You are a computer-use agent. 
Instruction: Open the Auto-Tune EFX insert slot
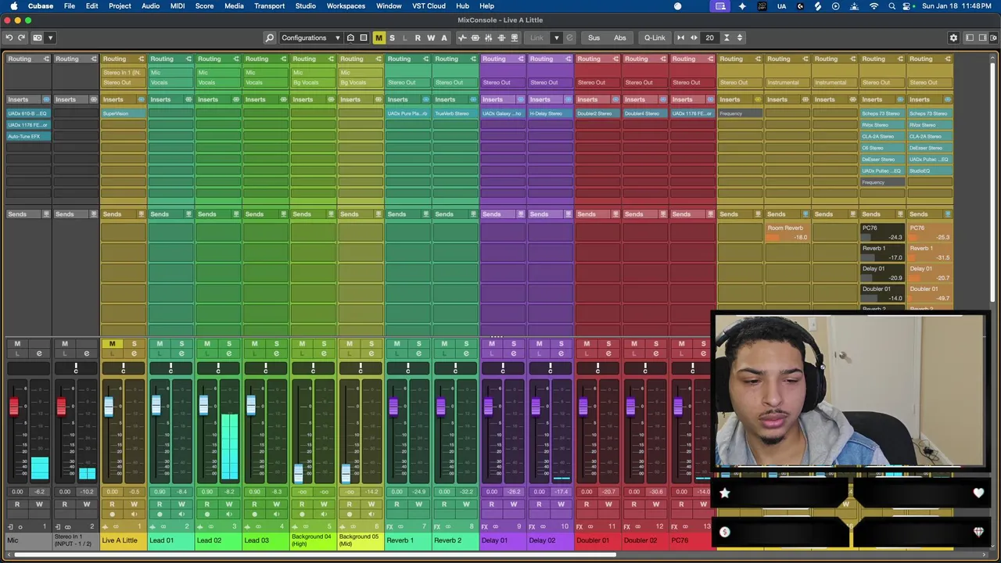28,136
